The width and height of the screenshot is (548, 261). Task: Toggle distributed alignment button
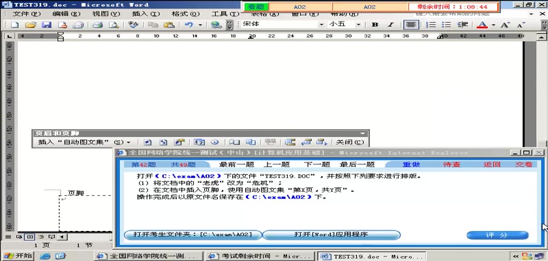click(x=411, y=25)
